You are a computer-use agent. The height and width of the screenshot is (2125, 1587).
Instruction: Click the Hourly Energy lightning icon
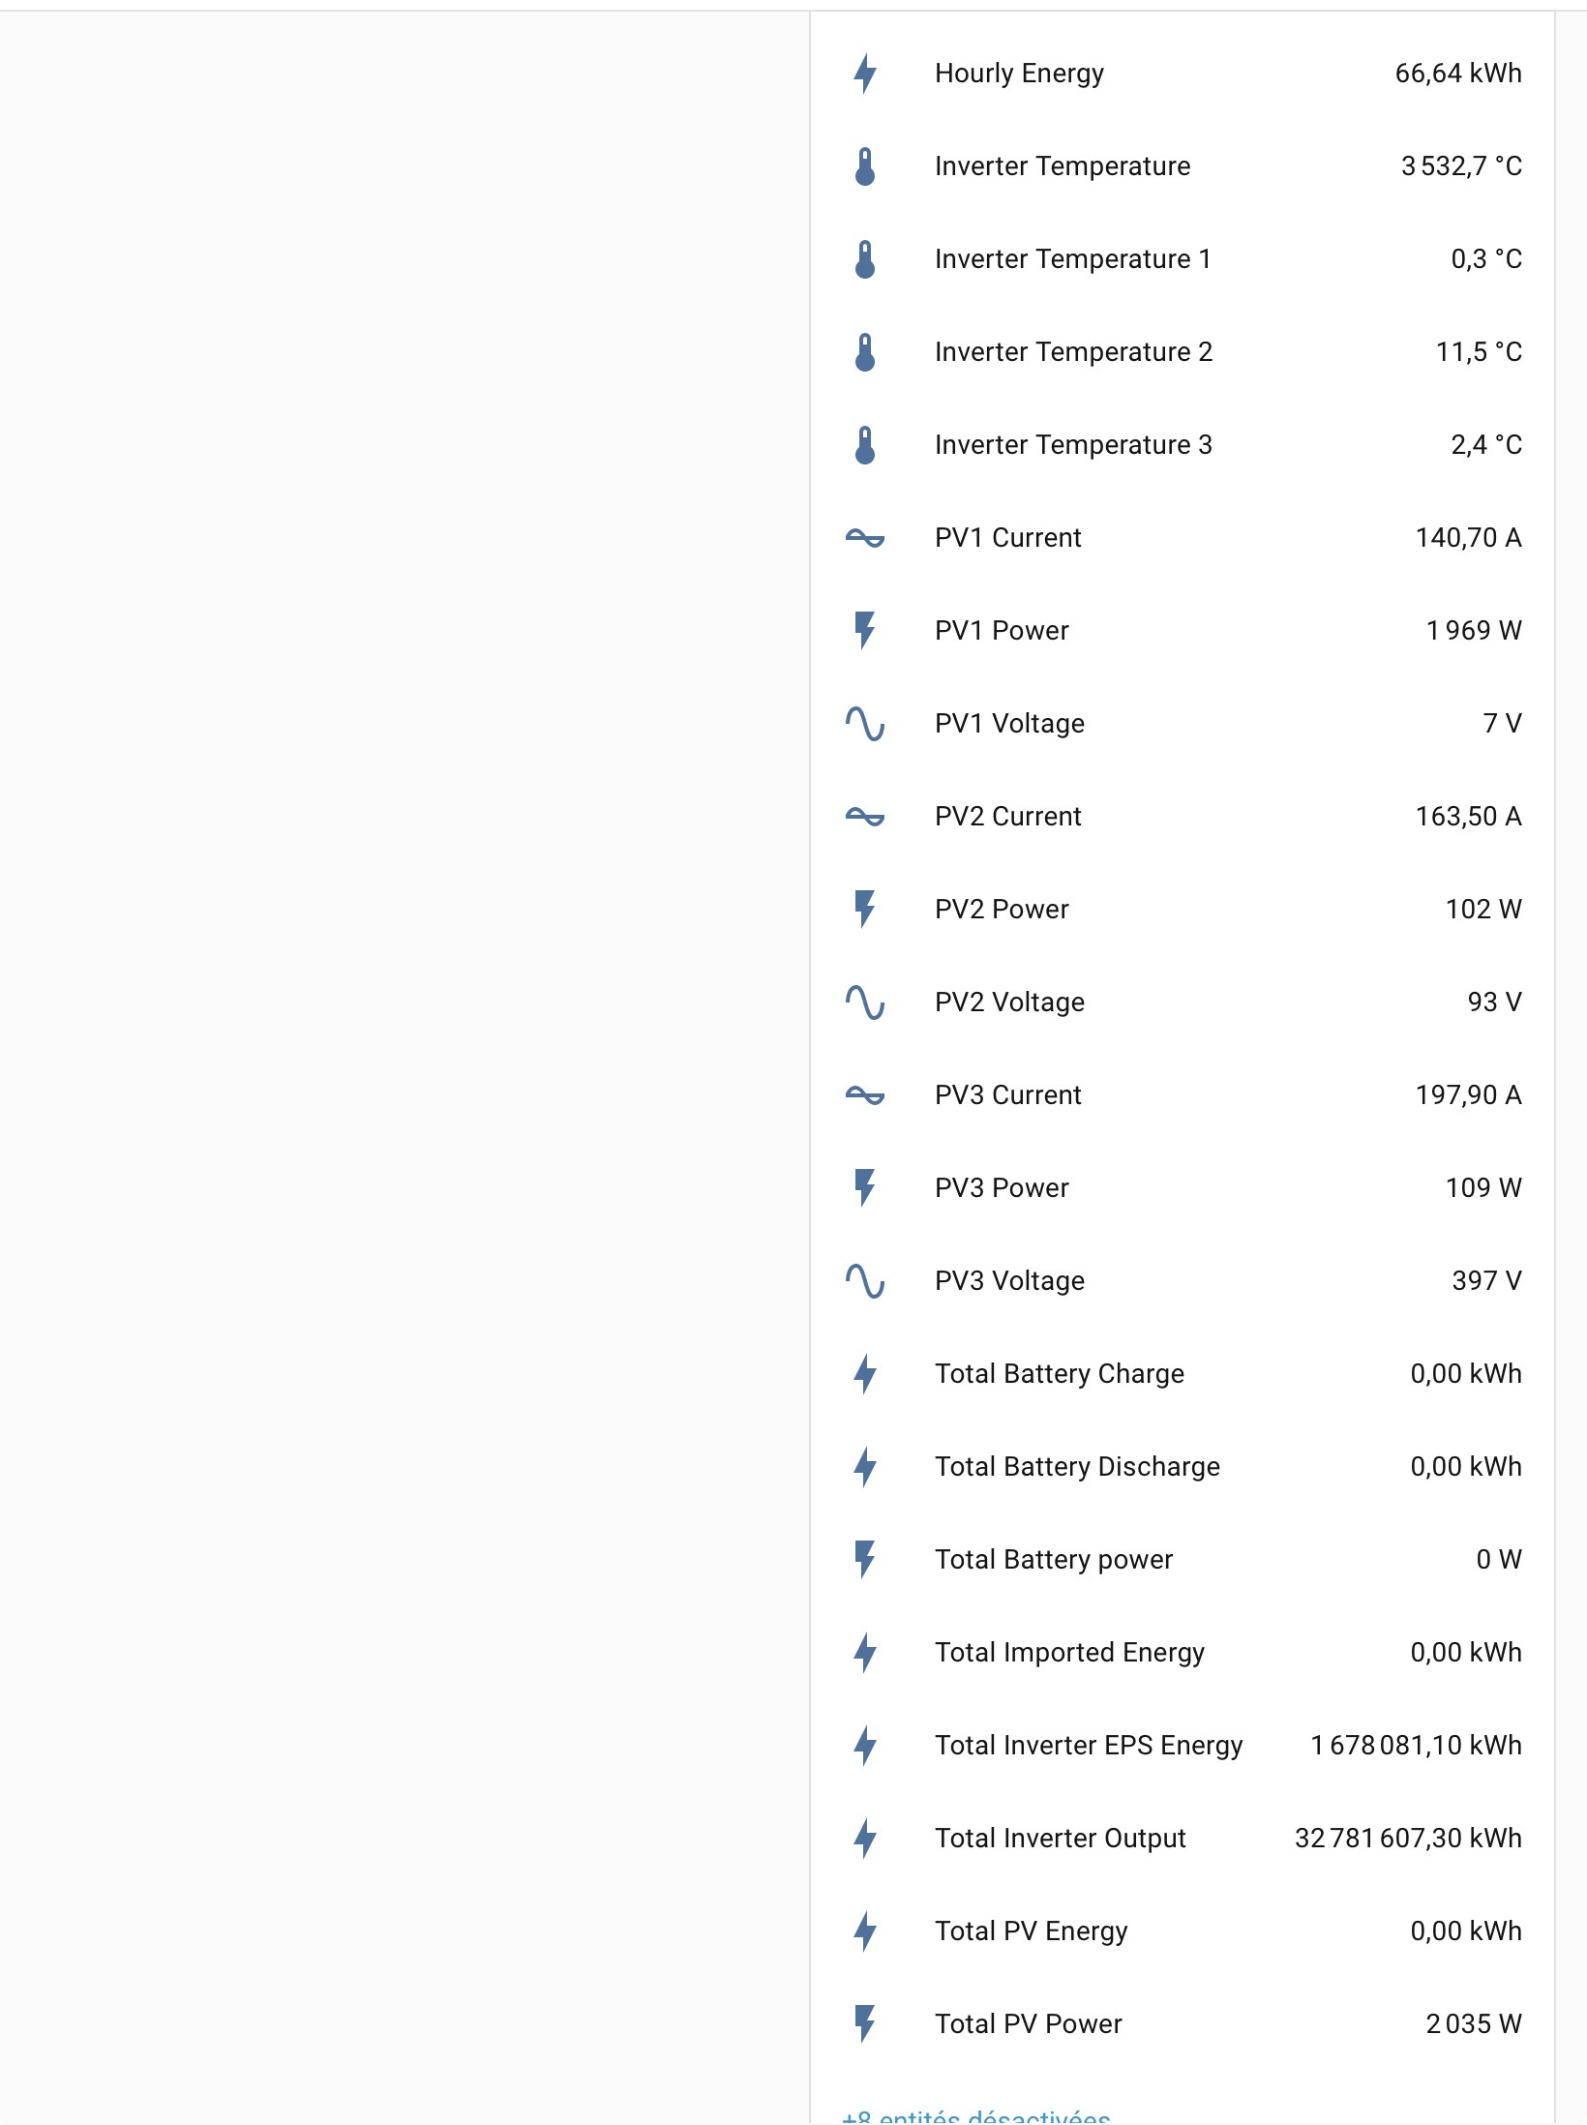tap(865, 74)
